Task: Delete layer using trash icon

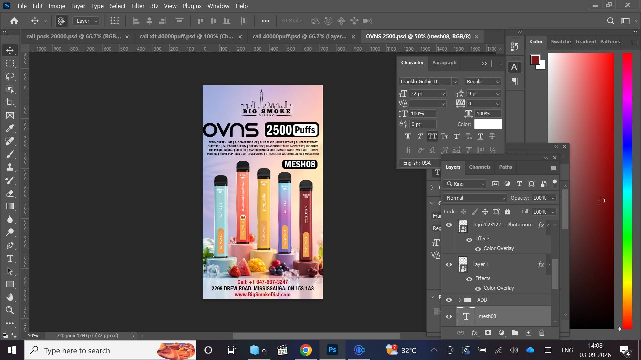Action: [x=542, y=333]
